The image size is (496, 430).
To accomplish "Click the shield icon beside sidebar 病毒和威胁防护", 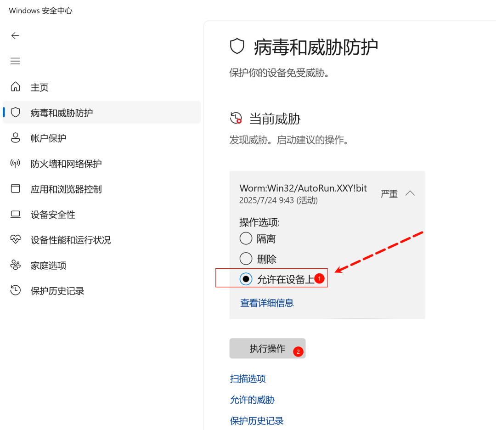I will pyautogui.click(x=16, y=112).
